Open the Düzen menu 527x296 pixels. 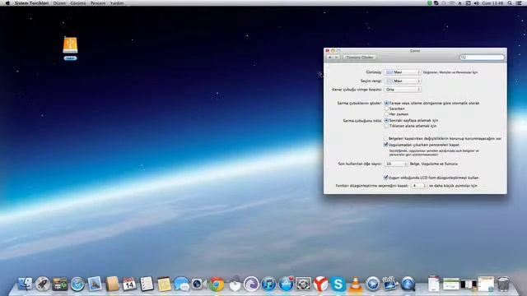pyautogui.click(x=59, y=3)
